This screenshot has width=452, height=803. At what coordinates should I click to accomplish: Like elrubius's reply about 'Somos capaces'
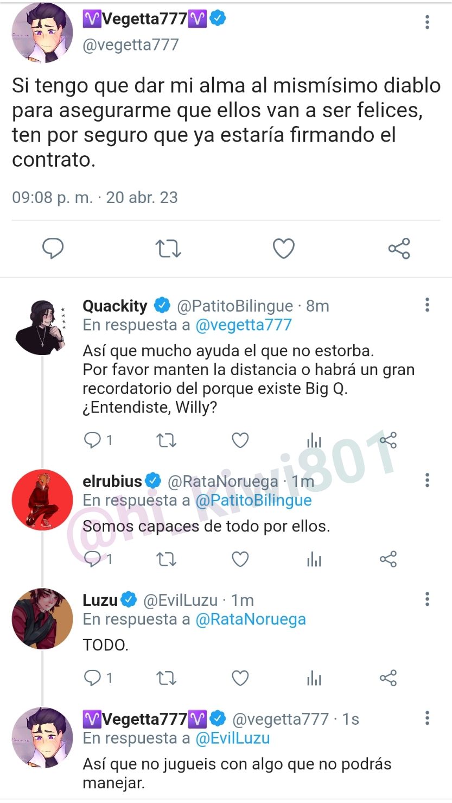click(240, 559)
